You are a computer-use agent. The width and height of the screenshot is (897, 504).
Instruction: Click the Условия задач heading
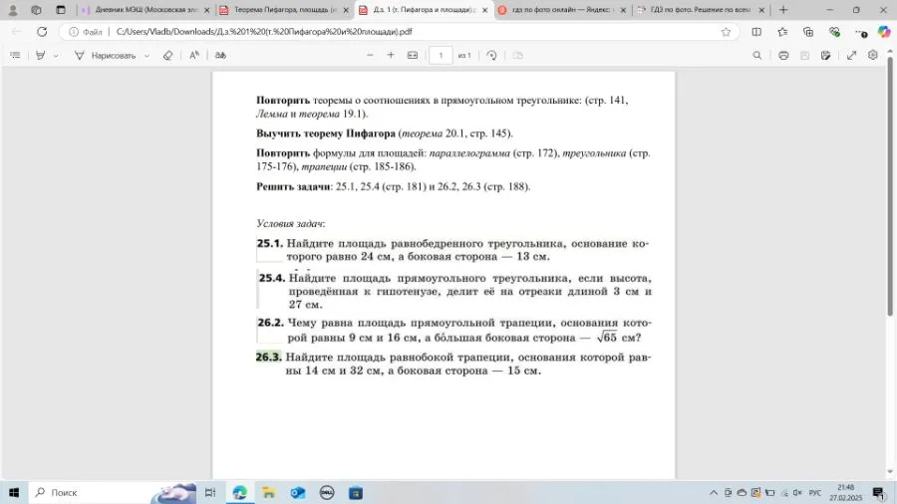291,223
